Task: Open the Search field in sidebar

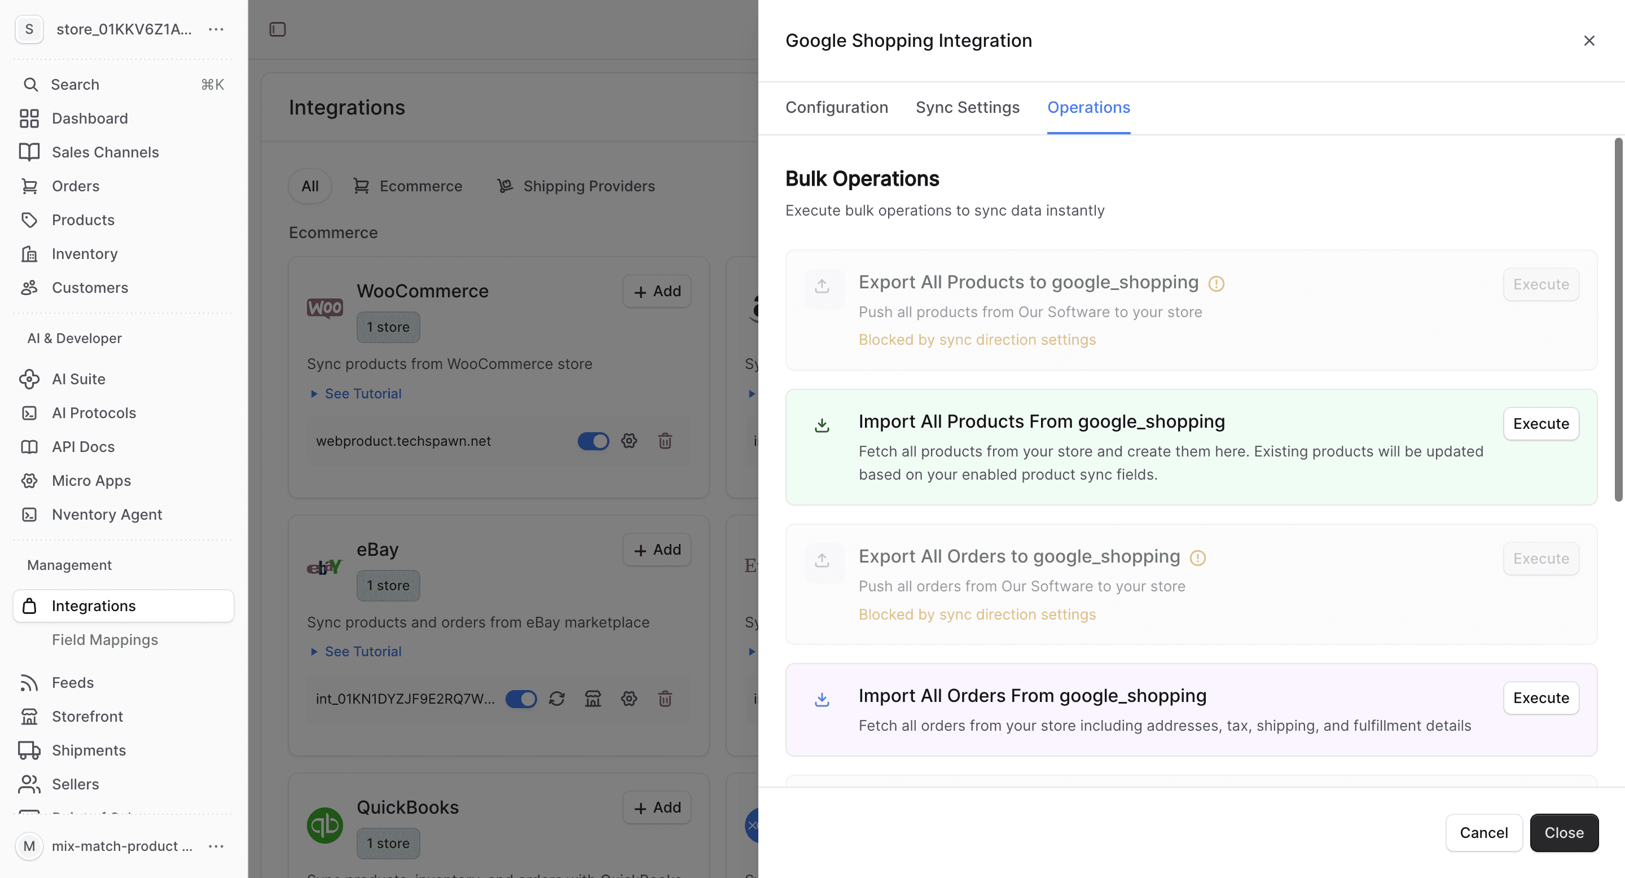Action: (x=124, y=85)
